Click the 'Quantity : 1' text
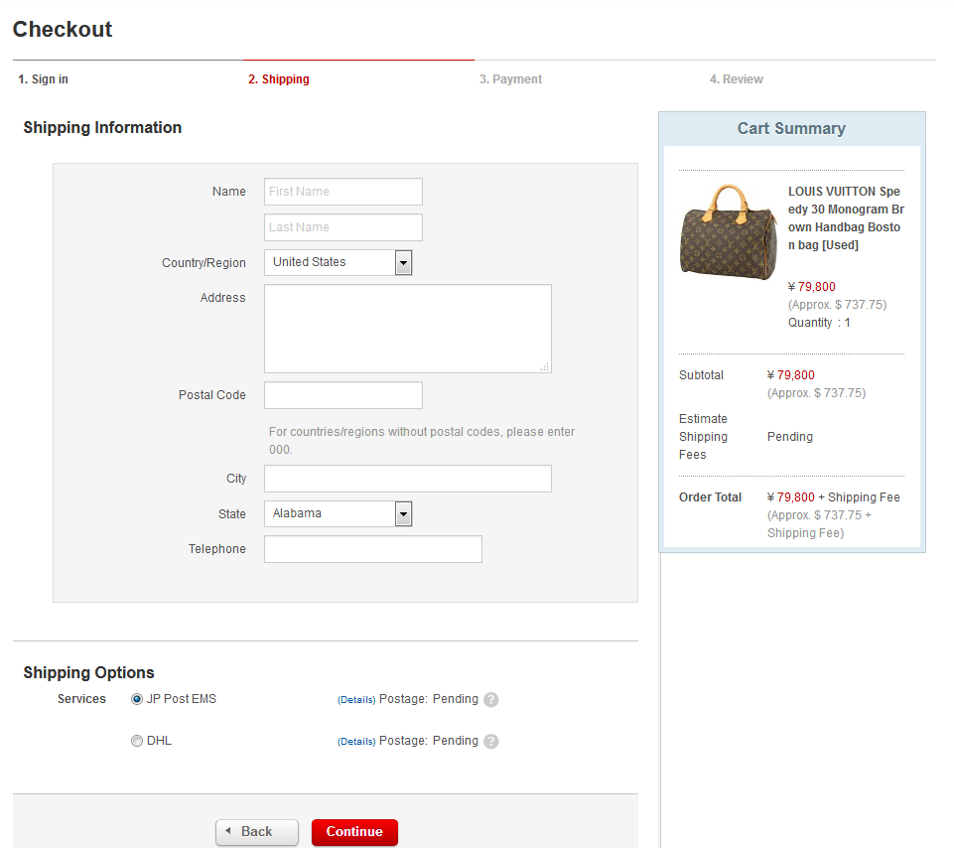Image resolution: width=954 pixels, height=848 pixels. coord(819,323)
